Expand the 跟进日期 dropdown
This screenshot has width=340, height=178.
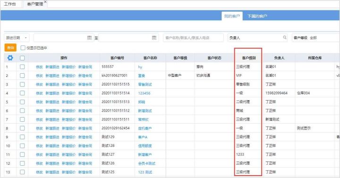pyautogui.click(x=17, y=38)
